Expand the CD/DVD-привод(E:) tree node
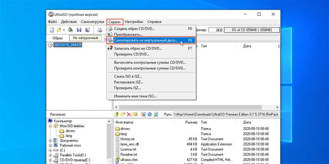The width and height of the screenshot is (329, 164). click(x=50, y=160)
